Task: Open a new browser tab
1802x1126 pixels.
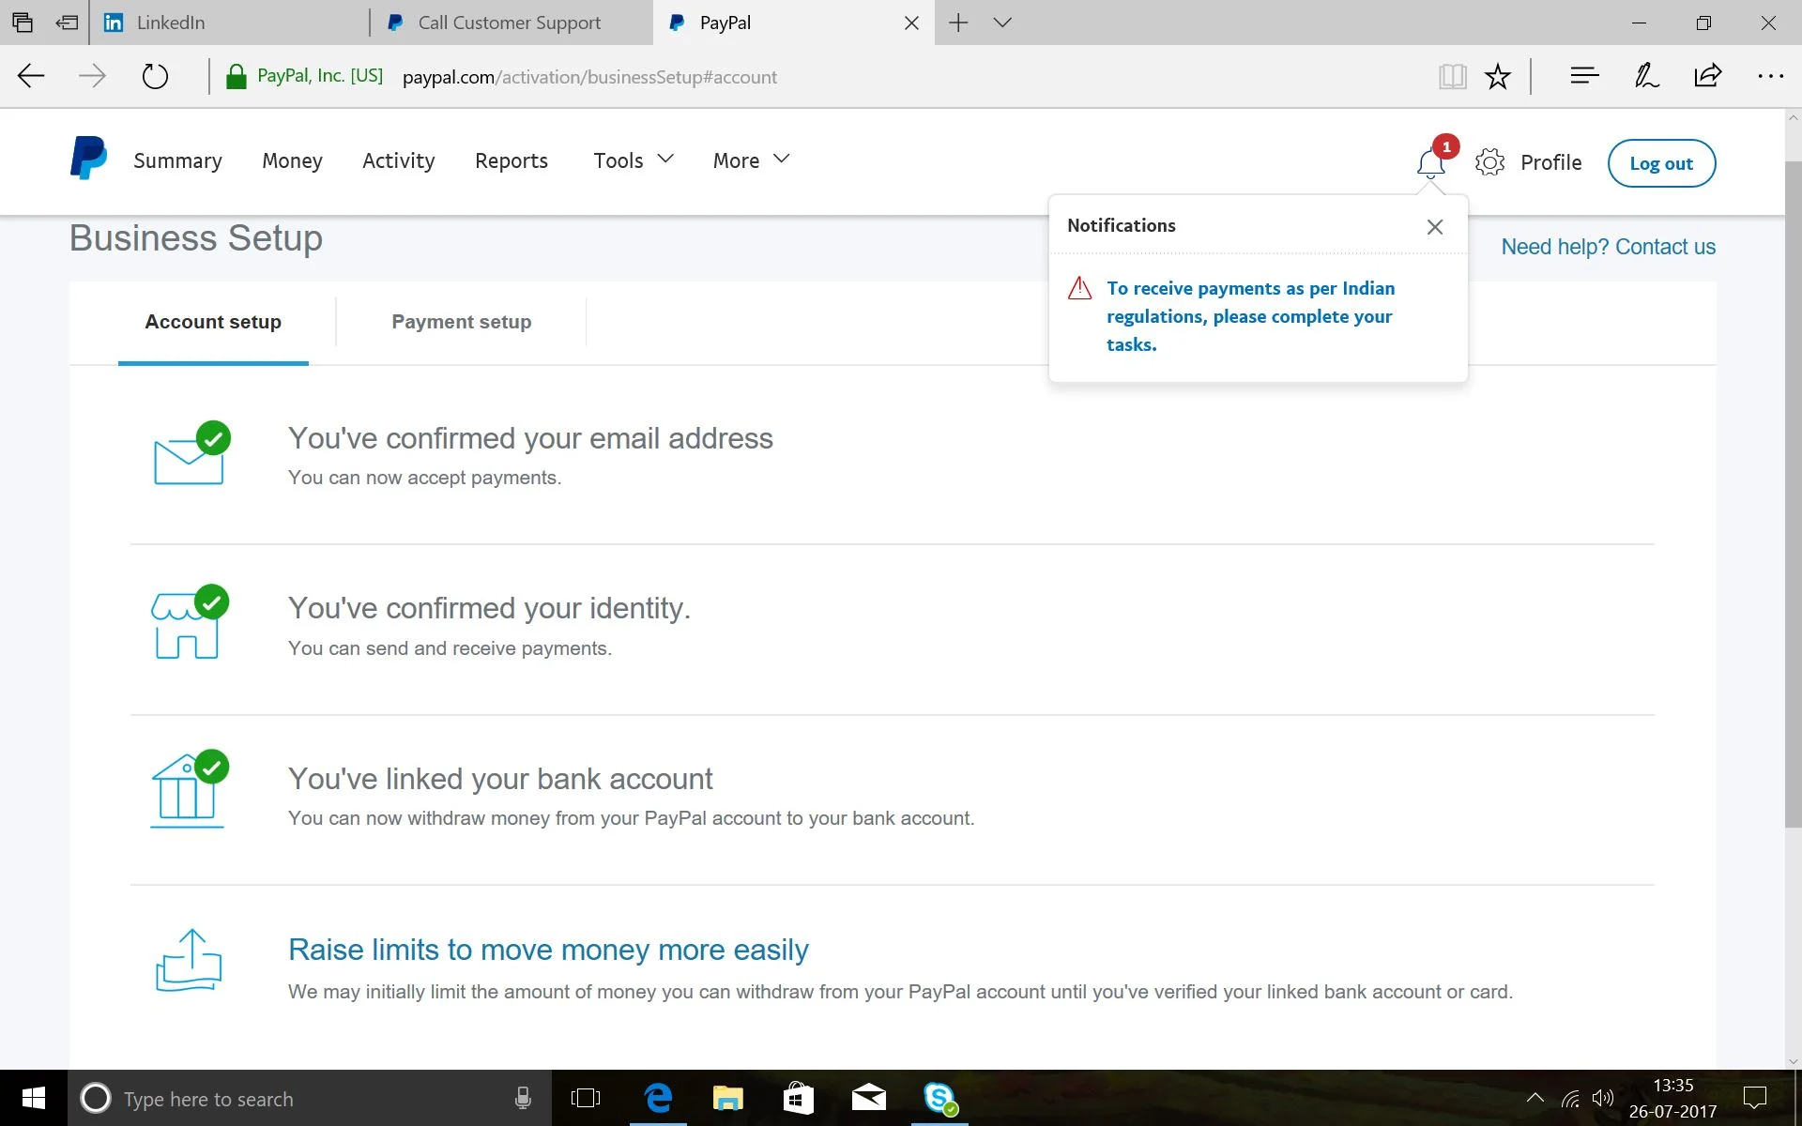Action: pyautogui.click(x=957, y=23)
